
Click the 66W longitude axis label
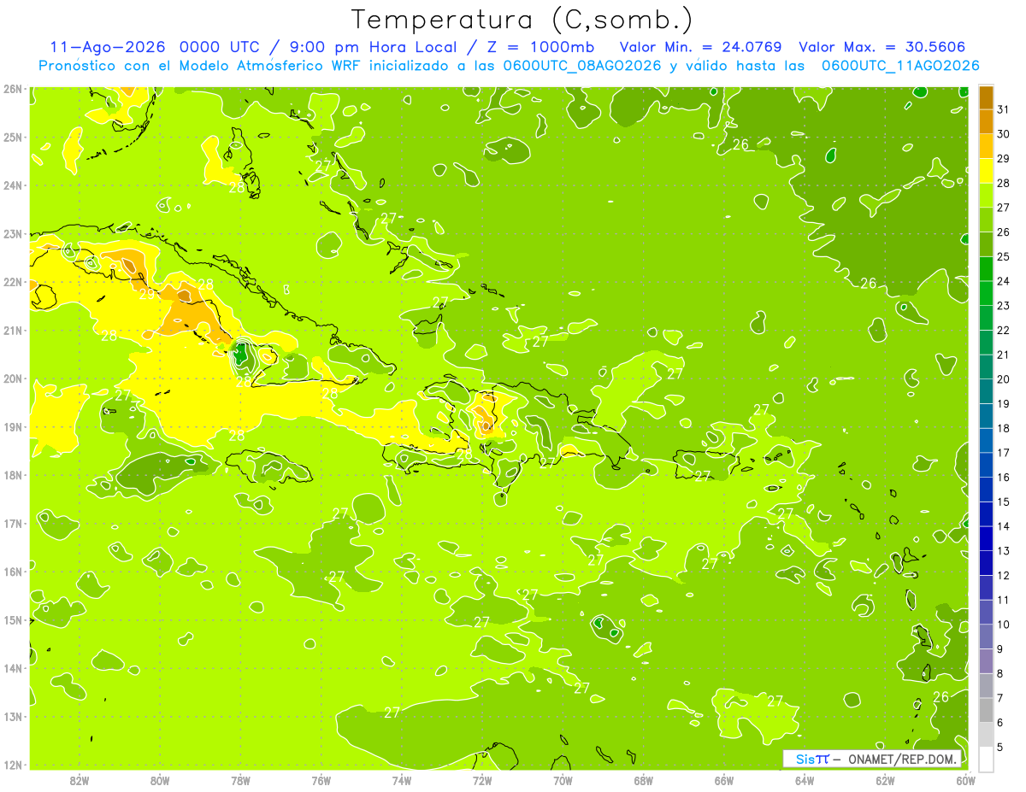pyautogui.click(x=723, y=780)
